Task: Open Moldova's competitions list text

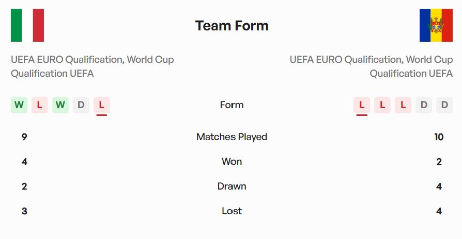Action: point(371,66)
